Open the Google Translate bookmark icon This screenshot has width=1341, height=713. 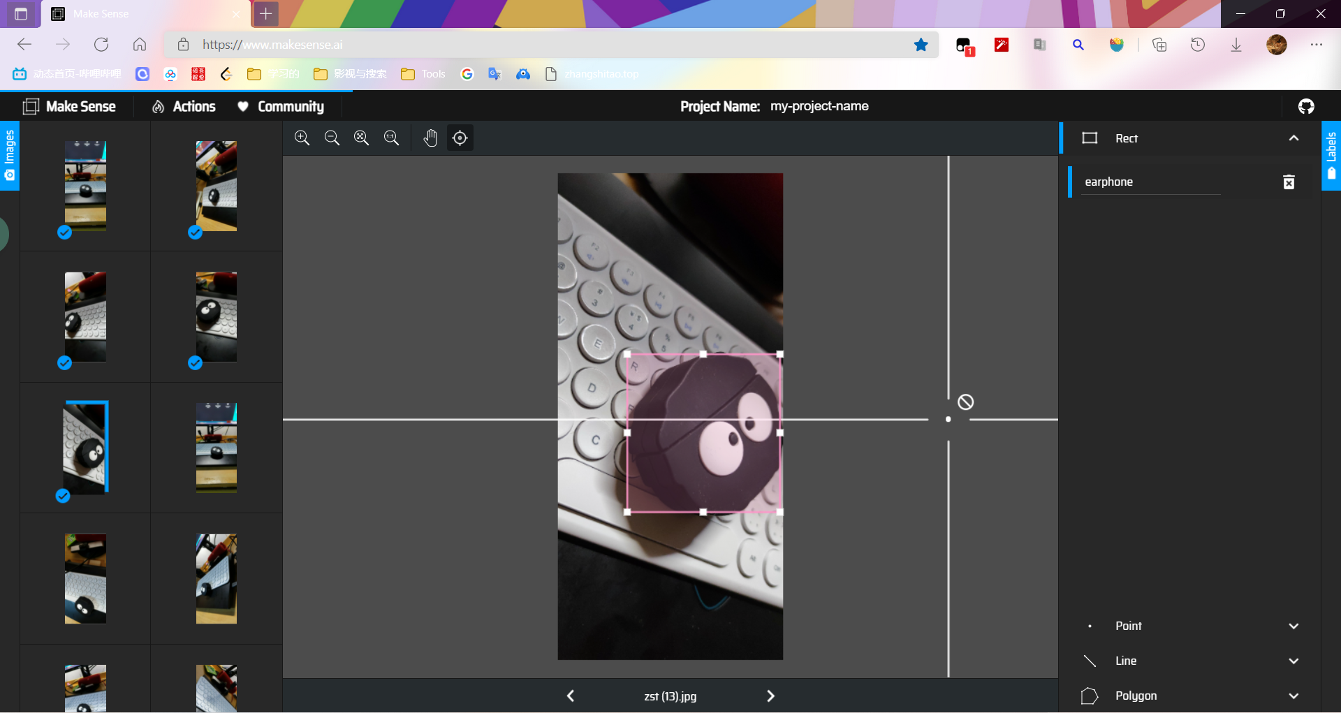tap(494, 74)
